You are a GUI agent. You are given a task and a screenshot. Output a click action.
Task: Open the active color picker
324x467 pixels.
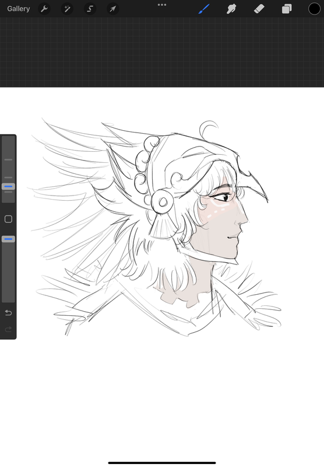[314, 9]
